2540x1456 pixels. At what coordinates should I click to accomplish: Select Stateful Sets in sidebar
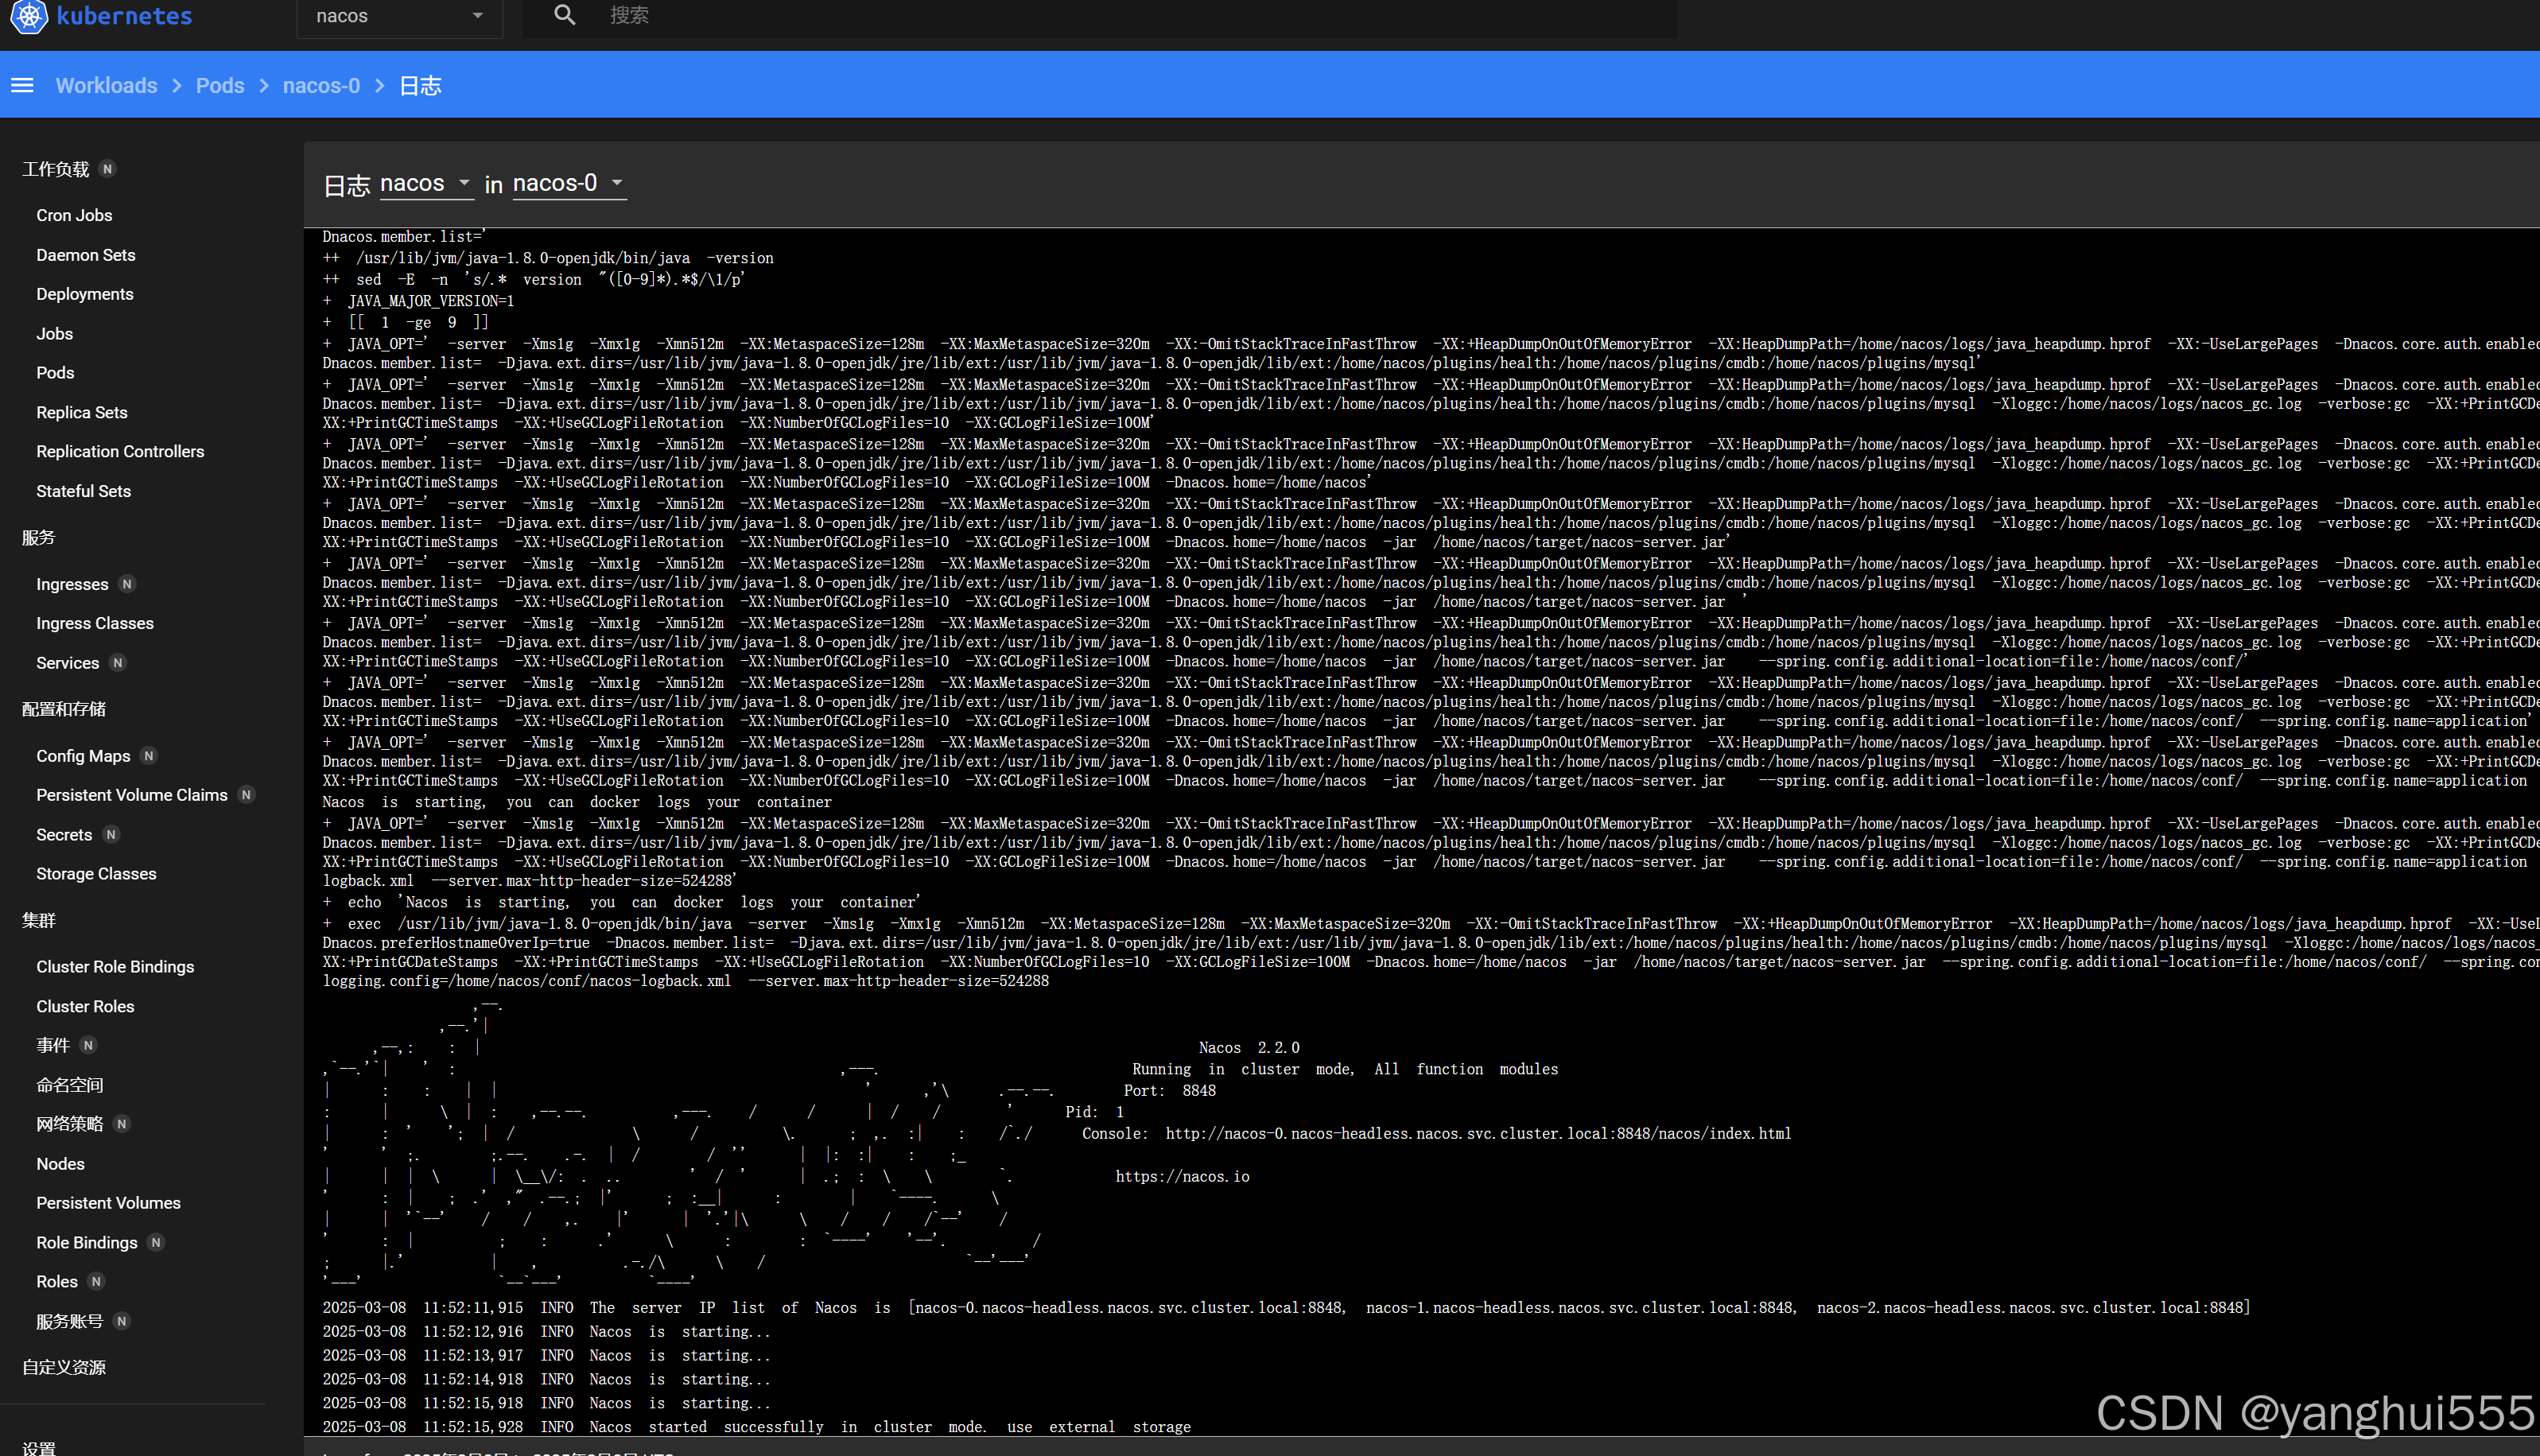(83, 491)
